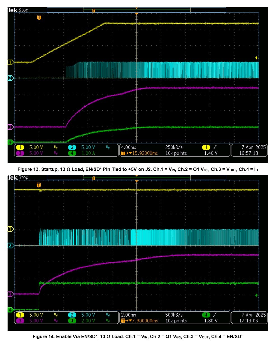Click the 4.00ms timebase readout
The height and width of the screenshot is (344, 274).
pos(128,147)
